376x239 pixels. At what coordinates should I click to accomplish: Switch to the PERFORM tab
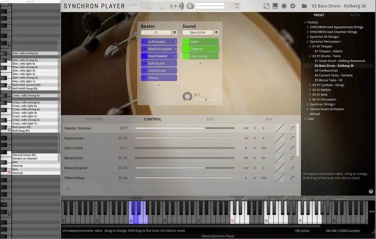point(94,119)
